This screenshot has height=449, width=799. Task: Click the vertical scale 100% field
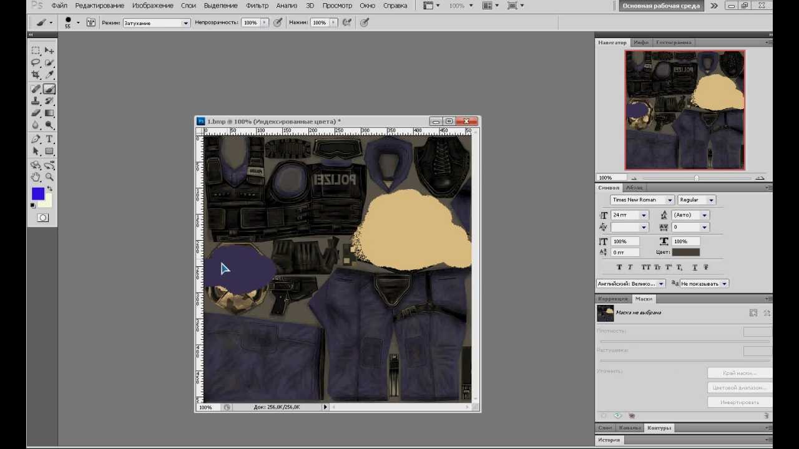625,241
